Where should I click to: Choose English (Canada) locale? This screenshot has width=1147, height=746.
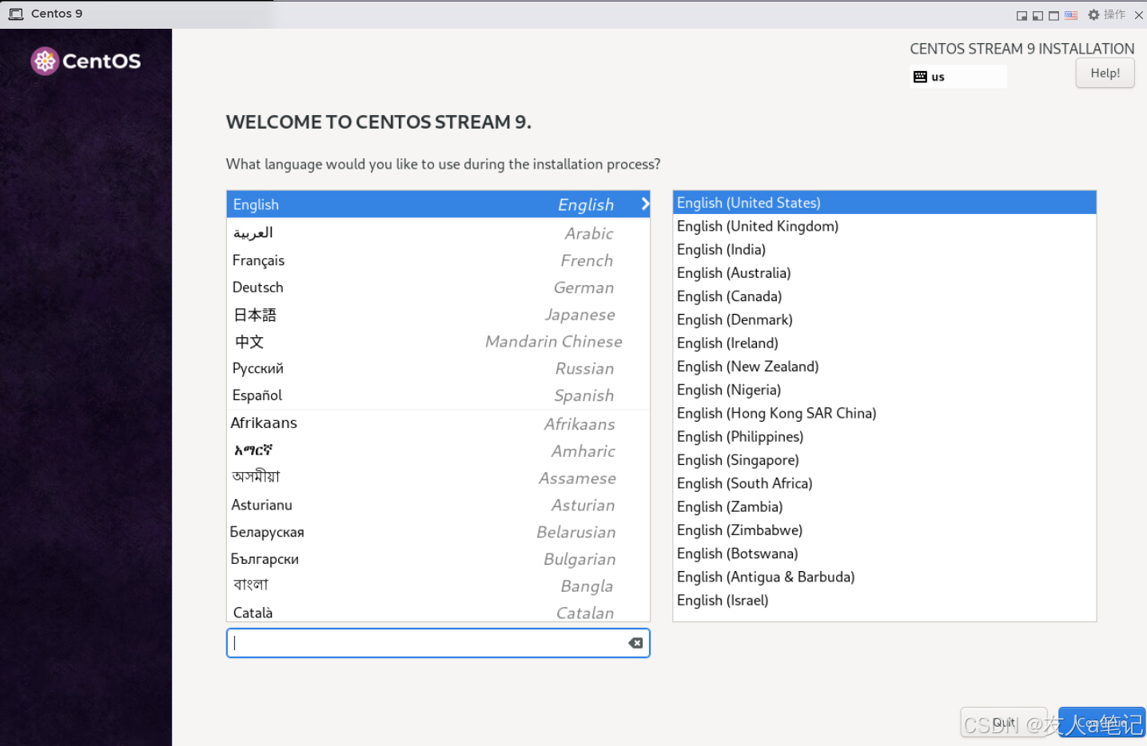(884, 296)
